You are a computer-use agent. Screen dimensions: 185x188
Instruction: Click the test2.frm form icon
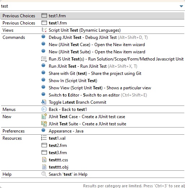coord(44,145)
